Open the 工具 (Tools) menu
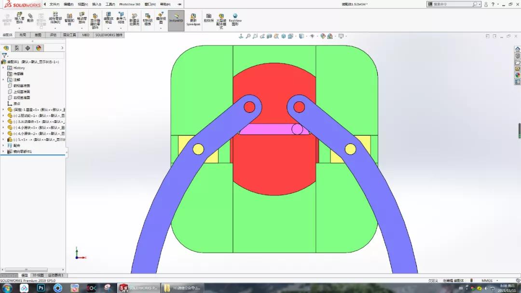This screenshot has height=293, width=521. 110,4
